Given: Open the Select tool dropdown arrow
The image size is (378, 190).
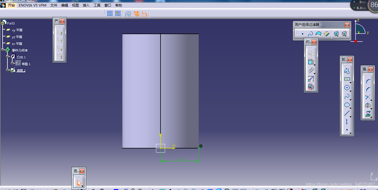Looking at the screenshot, I should pos(82,186).
